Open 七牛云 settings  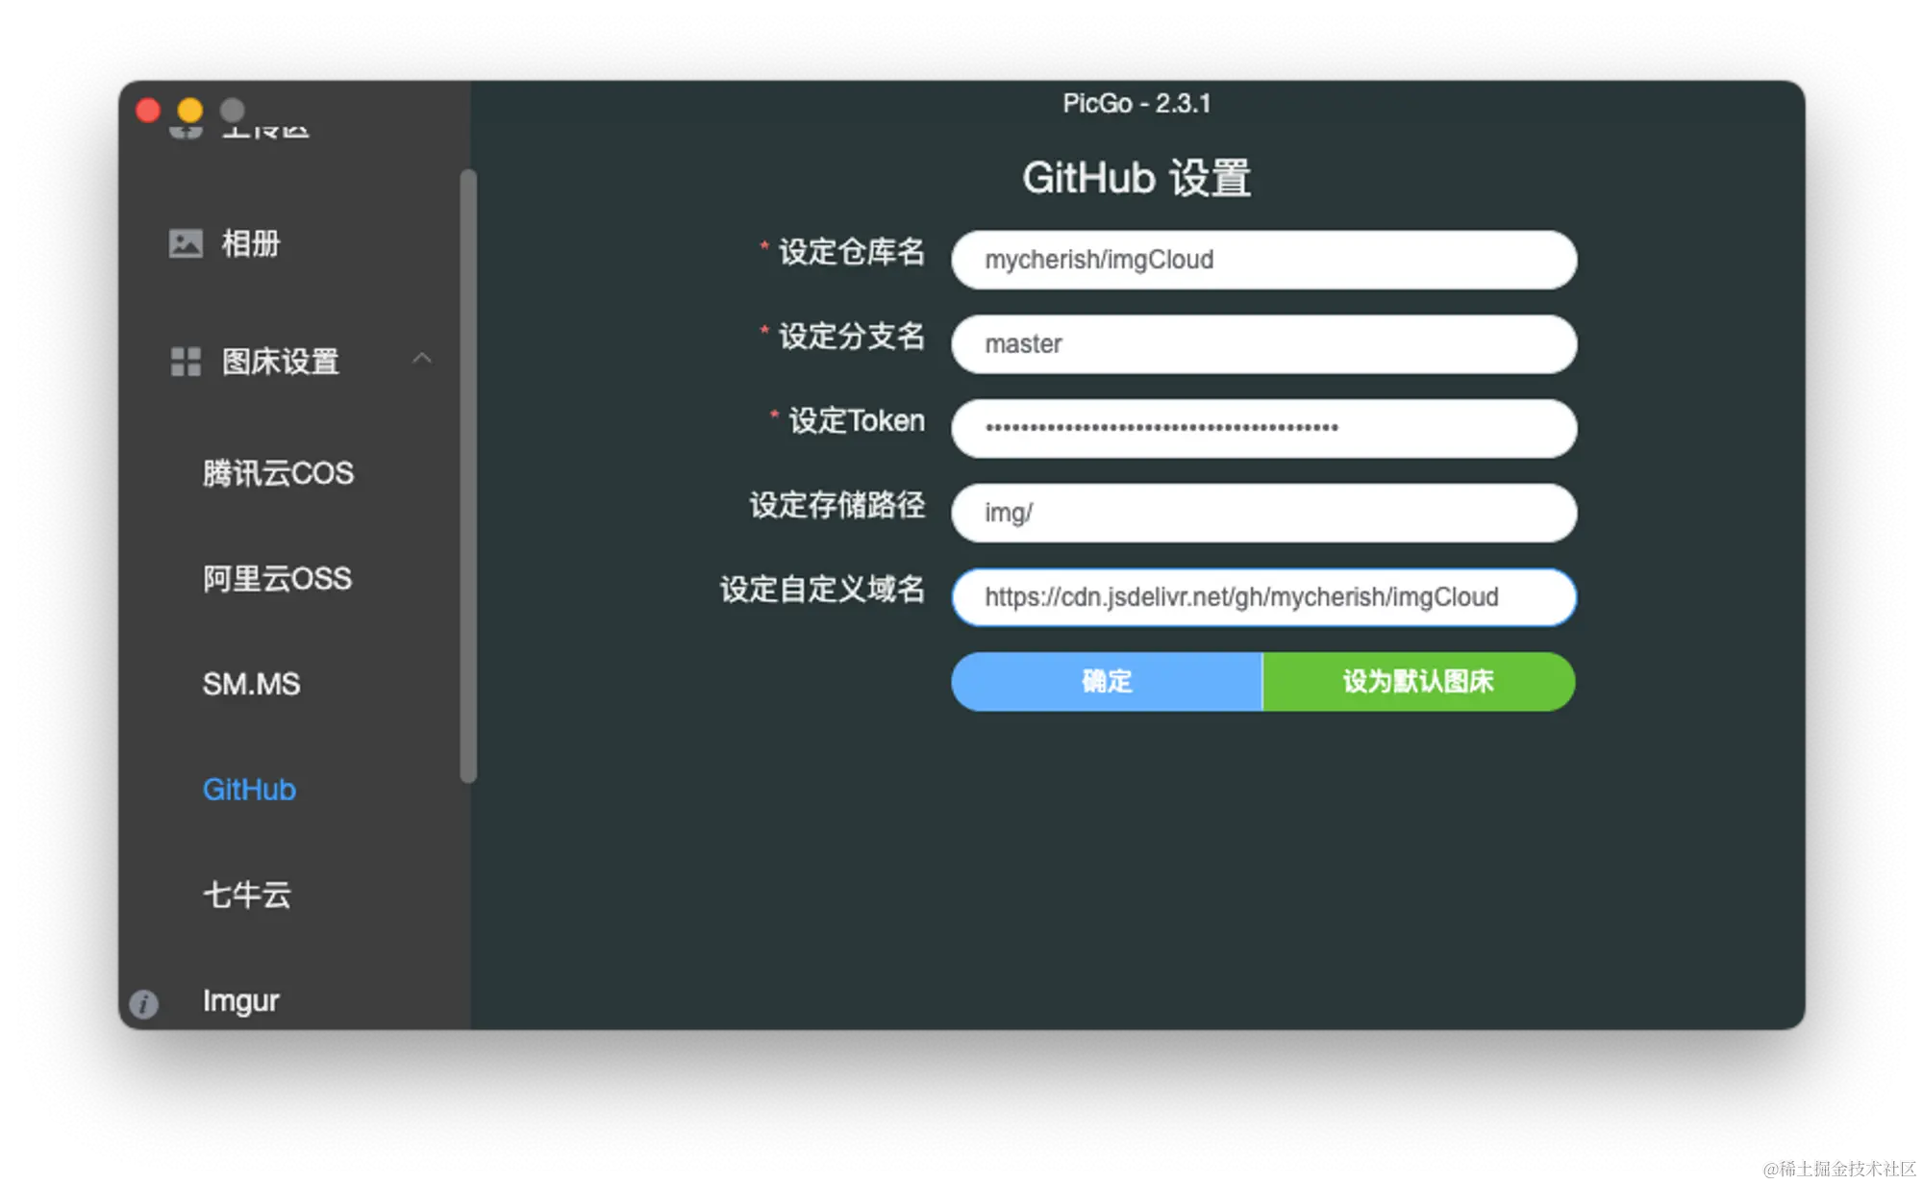coord(246,895)
